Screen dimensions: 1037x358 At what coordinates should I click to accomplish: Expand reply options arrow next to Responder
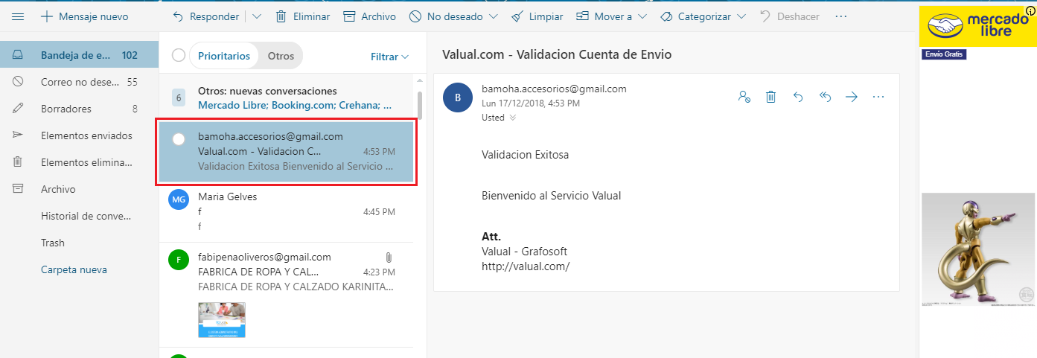click(257, 16)
